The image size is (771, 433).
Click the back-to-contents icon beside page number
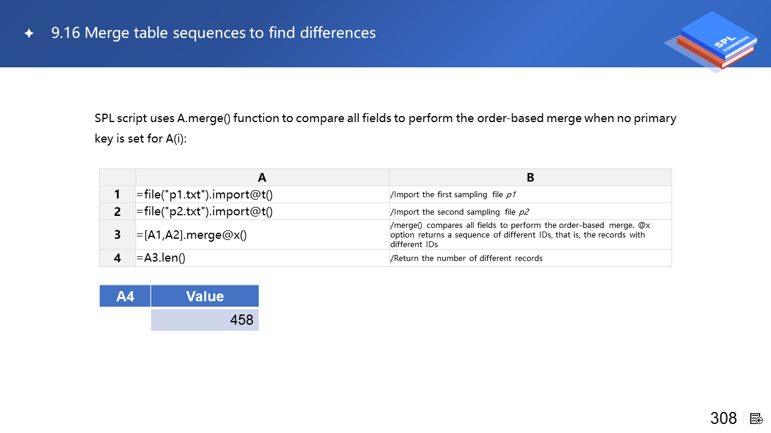[757, 419]
